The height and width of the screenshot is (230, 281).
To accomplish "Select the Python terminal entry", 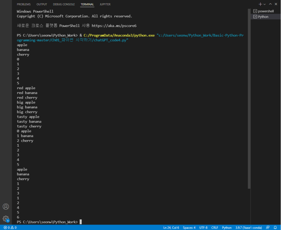I will click(266, 17).
